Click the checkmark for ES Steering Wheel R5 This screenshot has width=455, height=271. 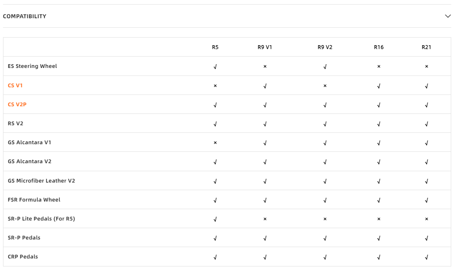pos(215,66)
